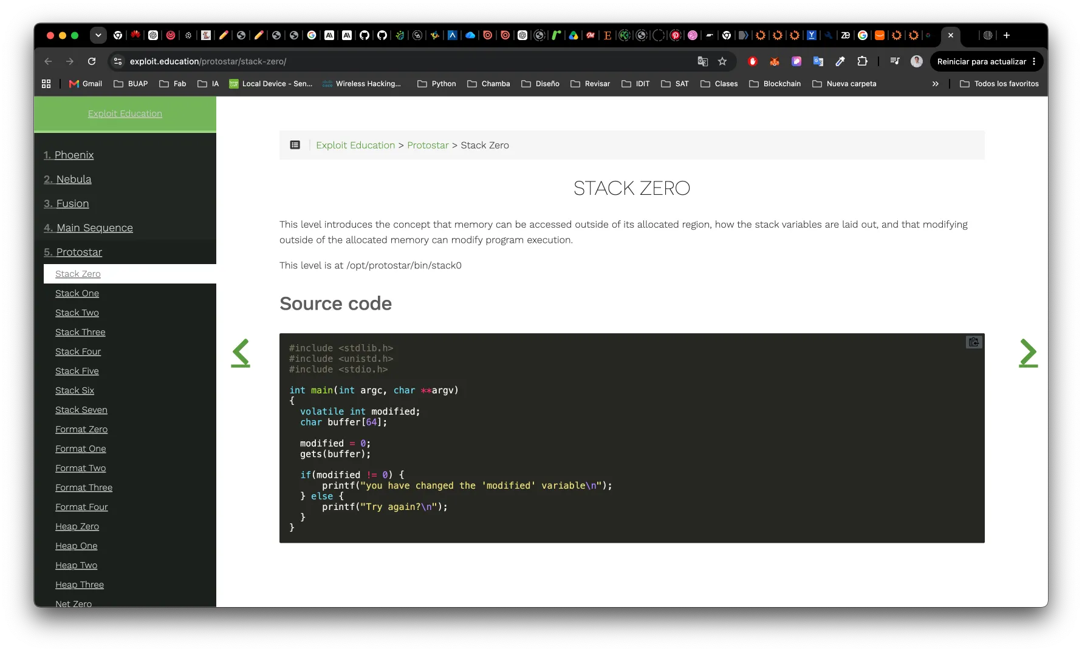The width and height of the screenshot is (1082, 652).
Task: Expand the BUAP bookmarks folder
Action: 131,84
